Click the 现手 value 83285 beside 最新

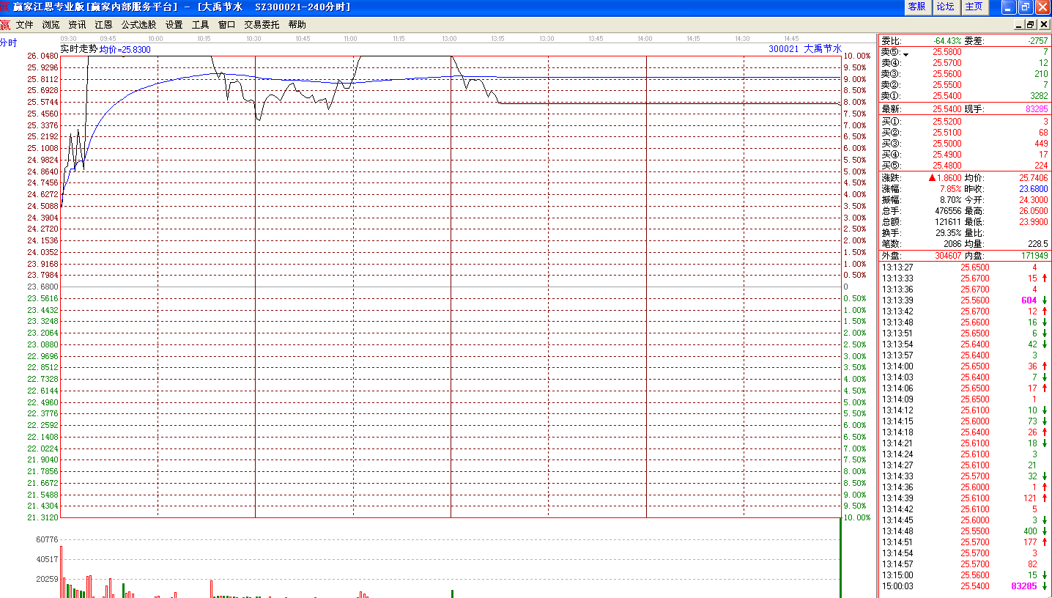(1036, 109)
